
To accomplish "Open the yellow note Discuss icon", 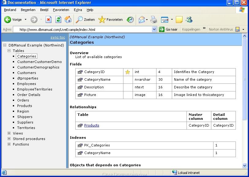I will [x=179, y=20].
